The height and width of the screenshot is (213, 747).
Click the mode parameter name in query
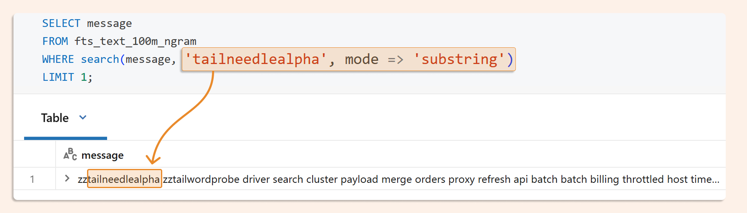click(362, 59)
